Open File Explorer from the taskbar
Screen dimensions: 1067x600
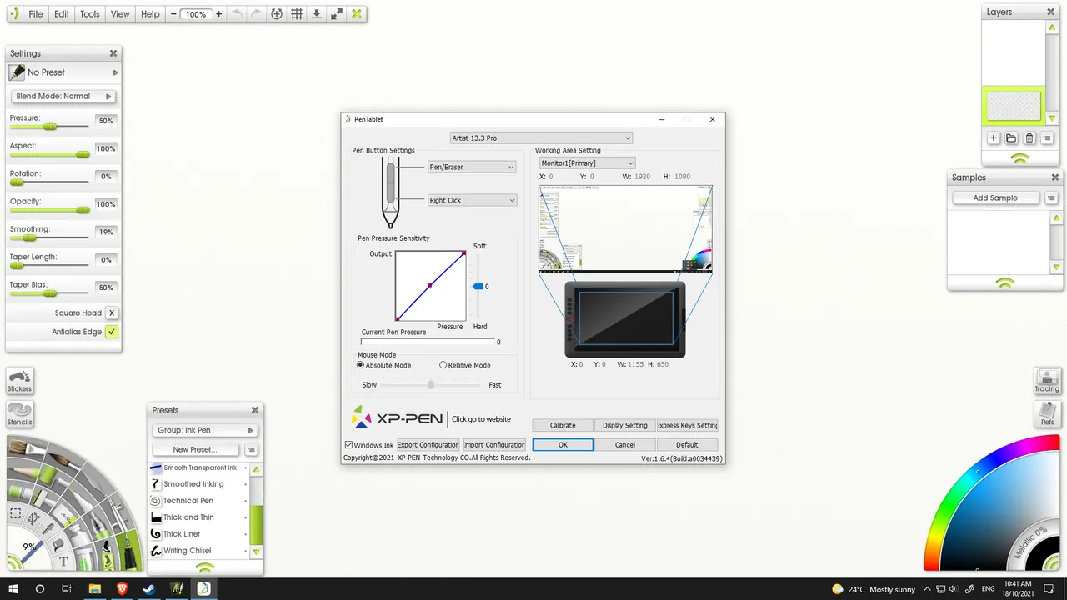coord(95,588)
